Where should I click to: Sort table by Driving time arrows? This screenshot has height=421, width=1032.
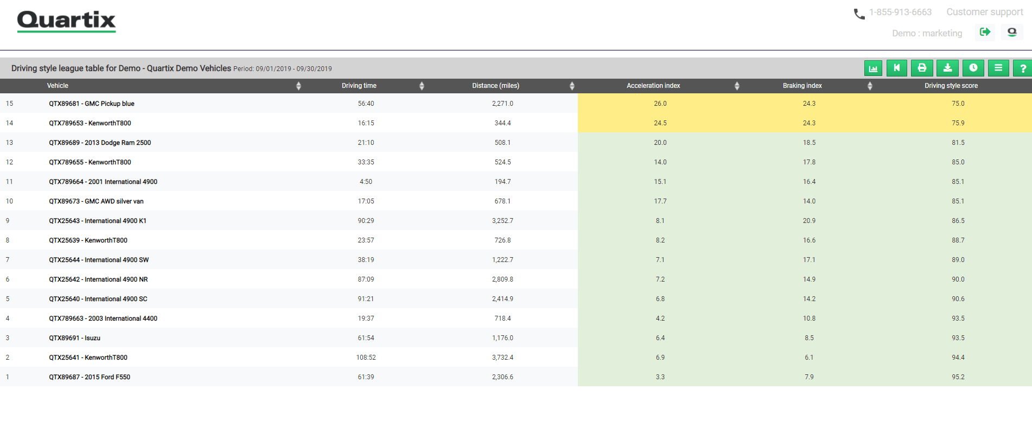[422, 86]
